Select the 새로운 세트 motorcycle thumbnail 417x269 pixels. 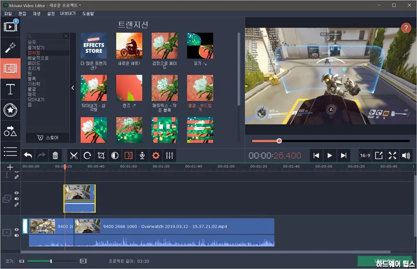[x=129, y=46]
